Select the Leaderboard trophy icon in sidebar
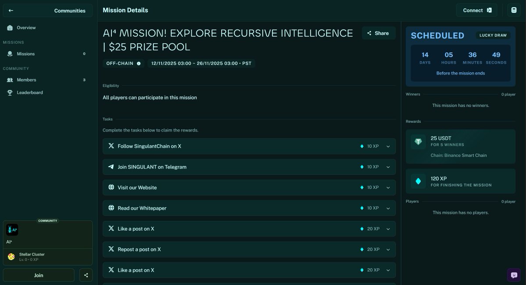The width and height of the screenshot is (526, 285). pos(10,92)
